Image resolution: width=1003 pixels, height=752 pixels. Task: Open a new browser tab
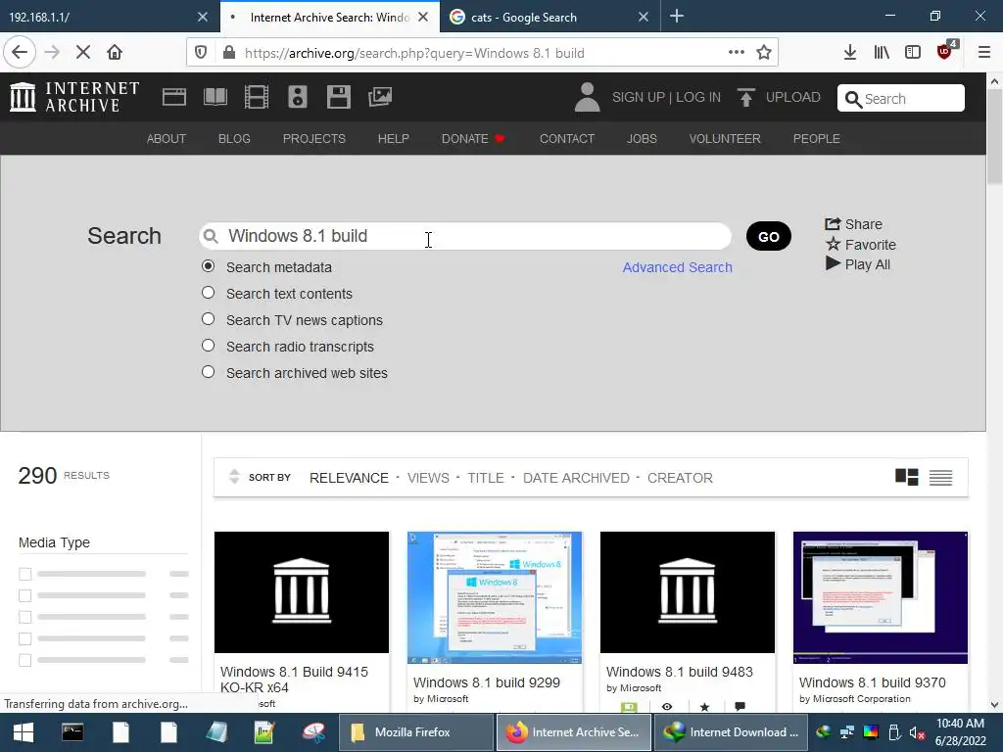pyautogui.click(x=677, y=17)
